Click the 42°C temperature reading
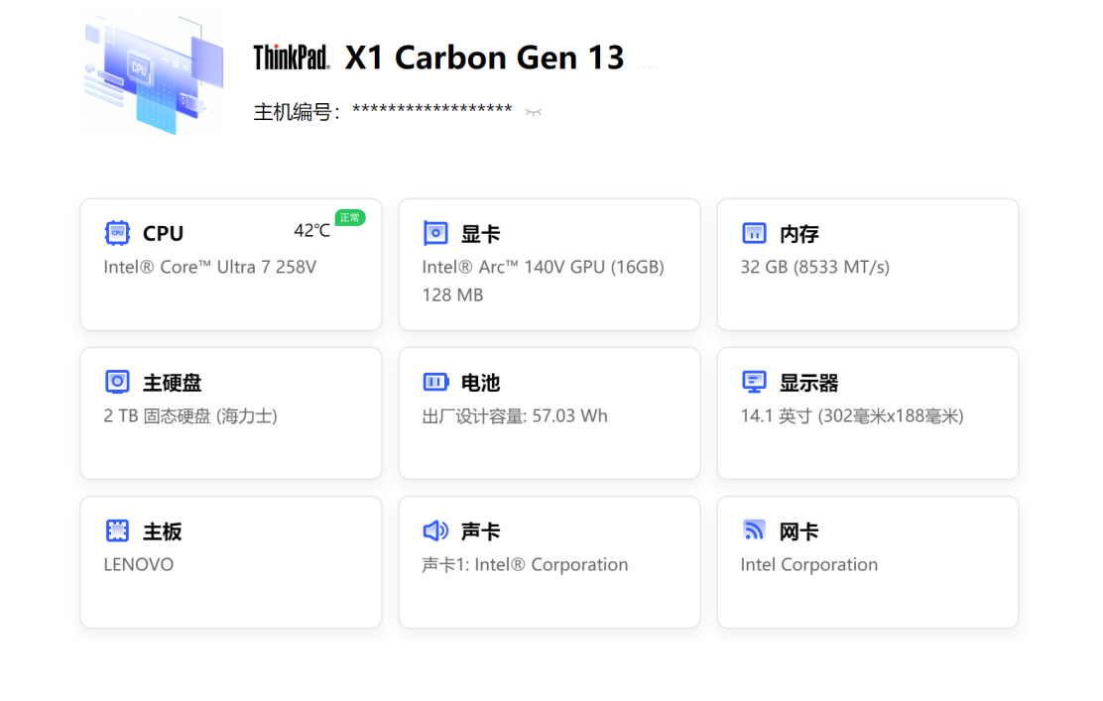 [x=311, y=231]
